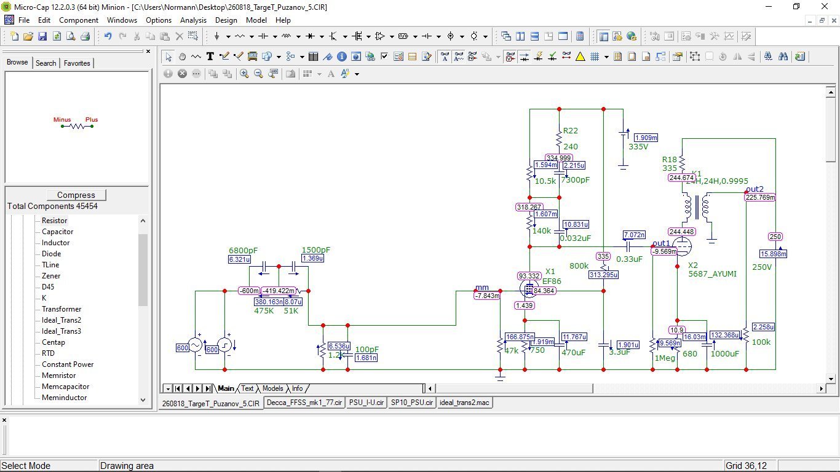Open the Analysis menu
This screenshot has width=840, height=472.
pyautogui.click(x=193, y=20)
